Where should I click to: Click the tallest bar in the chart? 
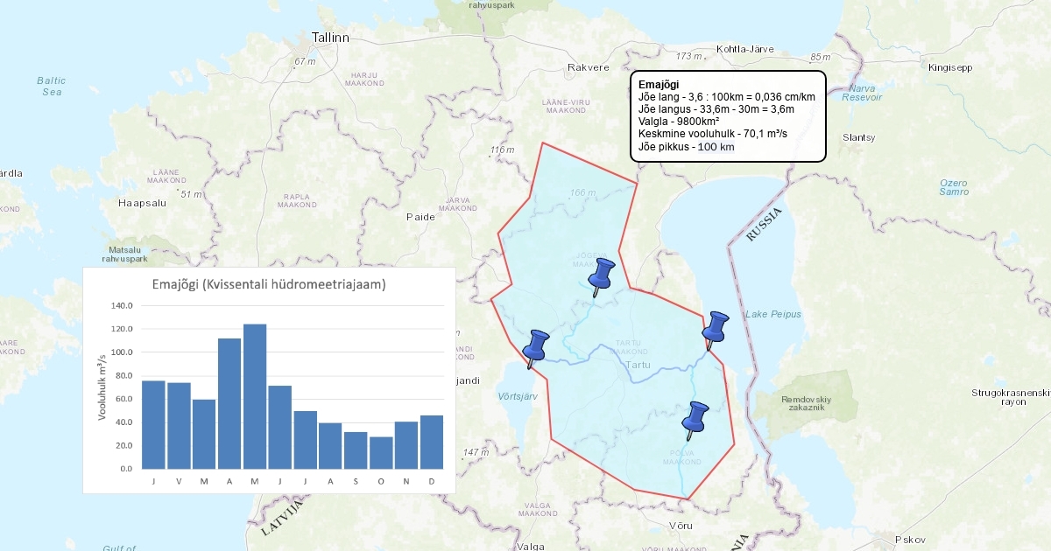pos(255,395)
